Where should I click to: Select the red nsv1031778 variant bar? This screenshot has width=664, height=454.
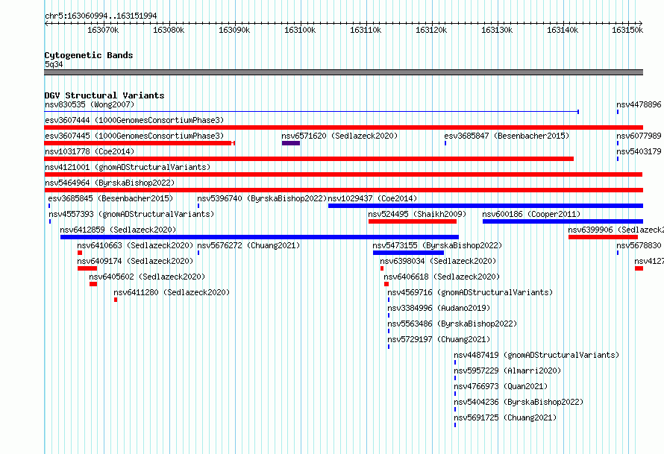309,159
